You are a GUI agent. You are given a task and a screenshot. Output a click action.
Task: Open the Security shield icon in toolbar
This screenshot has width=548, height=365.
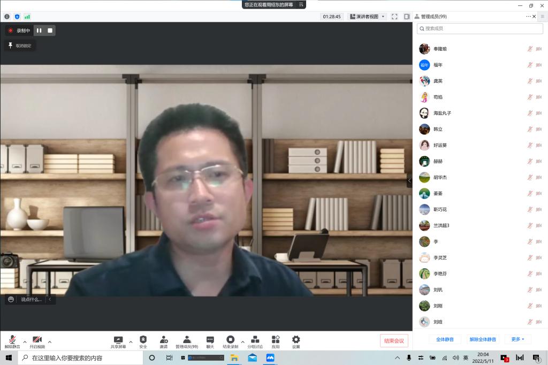pyautogui.click(x=143, y=340)
